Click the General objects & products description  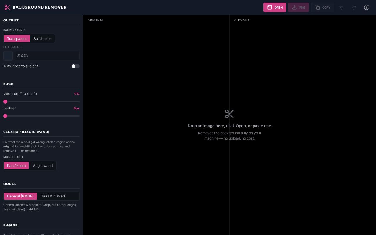pos(40,207)
